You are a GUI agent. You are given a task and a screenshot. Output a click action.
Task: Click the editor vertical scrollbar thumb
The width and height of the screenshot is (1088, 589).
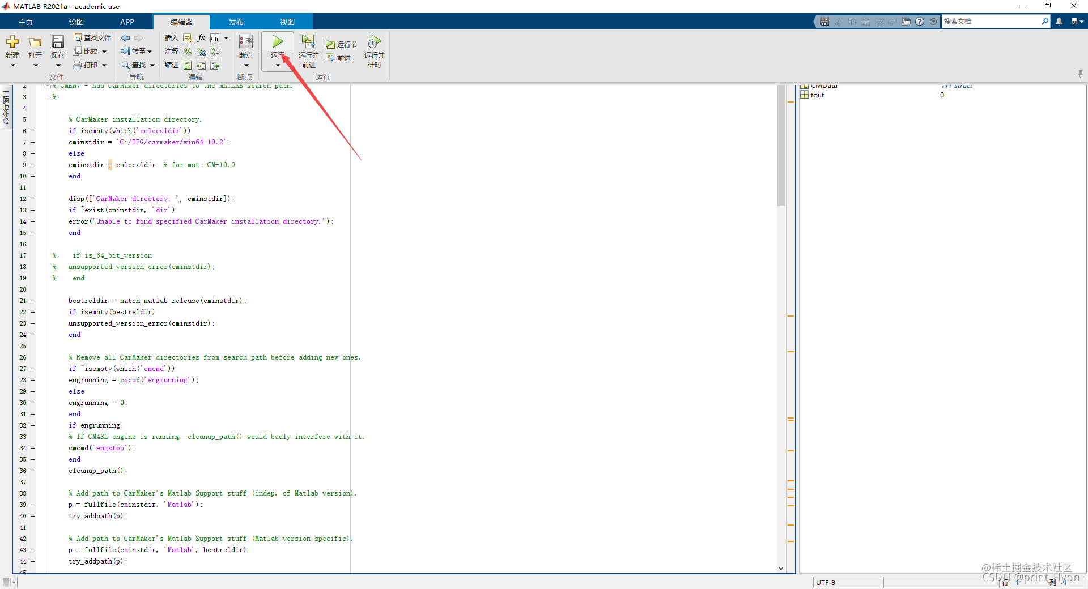(781, 146)
